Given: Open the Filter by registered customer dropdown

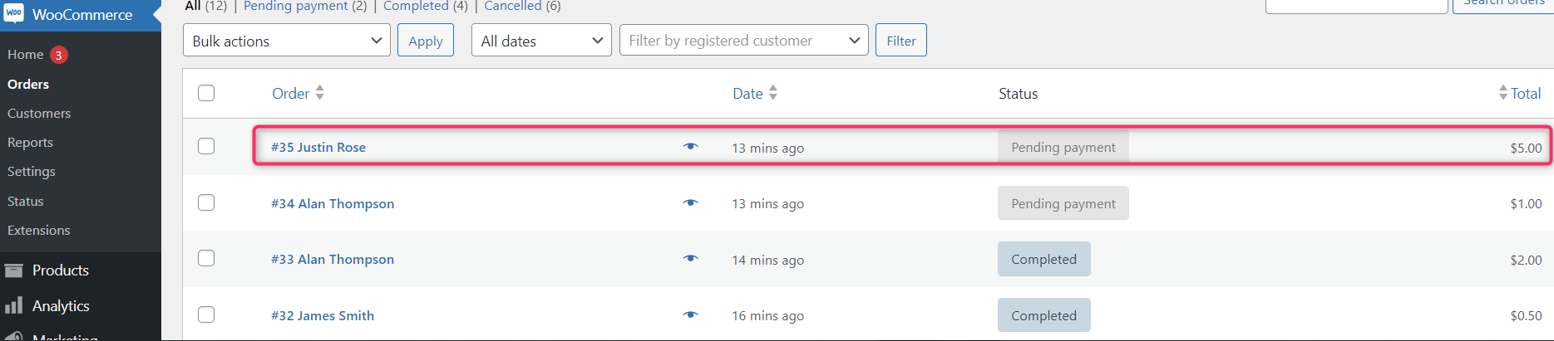Looking at the screenshot, I should coord(744,40).
